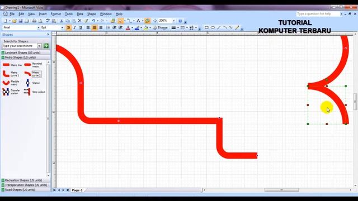358x201 pixels.
Task: Run the spelling check icon
Action: [48, 21]
